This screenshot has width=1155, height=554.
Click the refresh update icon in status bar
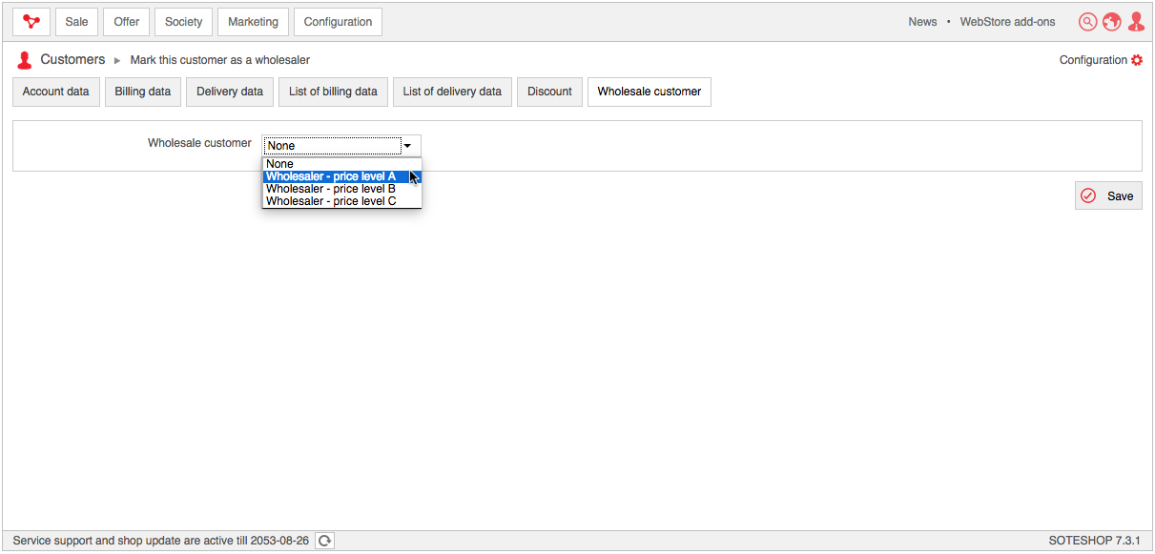click(324, 541)
